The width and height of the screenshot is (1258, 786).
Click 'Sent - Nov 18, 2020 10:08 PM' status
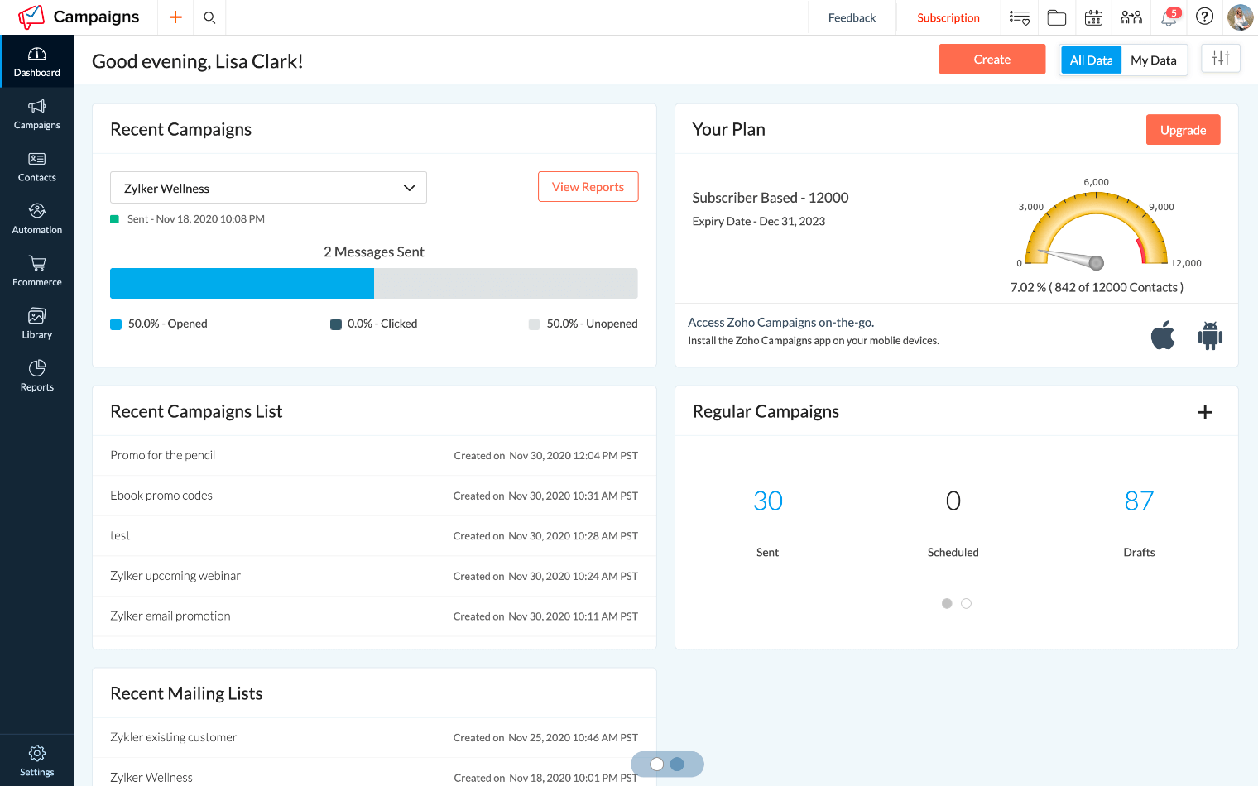196,219
